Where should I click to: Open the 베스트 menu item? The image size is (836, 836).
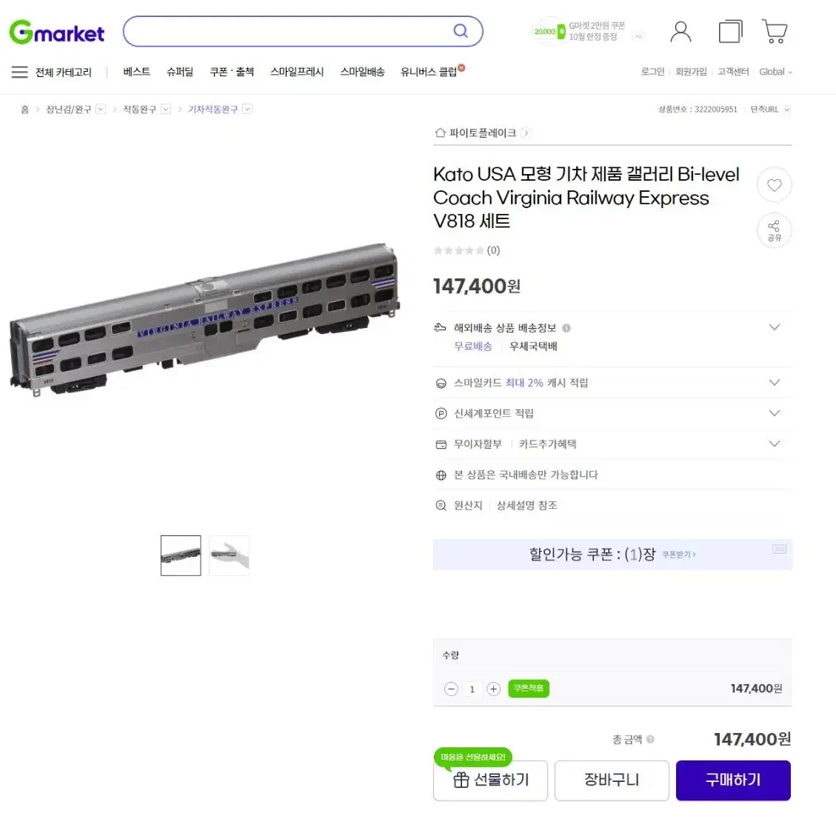point(136,72)
